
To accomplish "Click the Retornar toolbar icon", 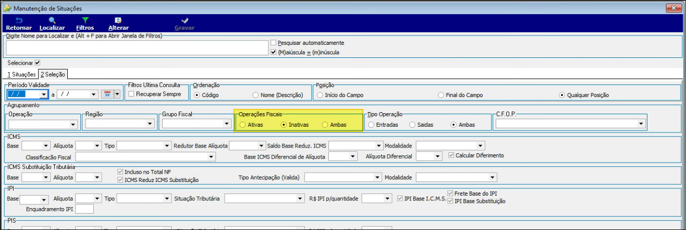I will [18, 20].
